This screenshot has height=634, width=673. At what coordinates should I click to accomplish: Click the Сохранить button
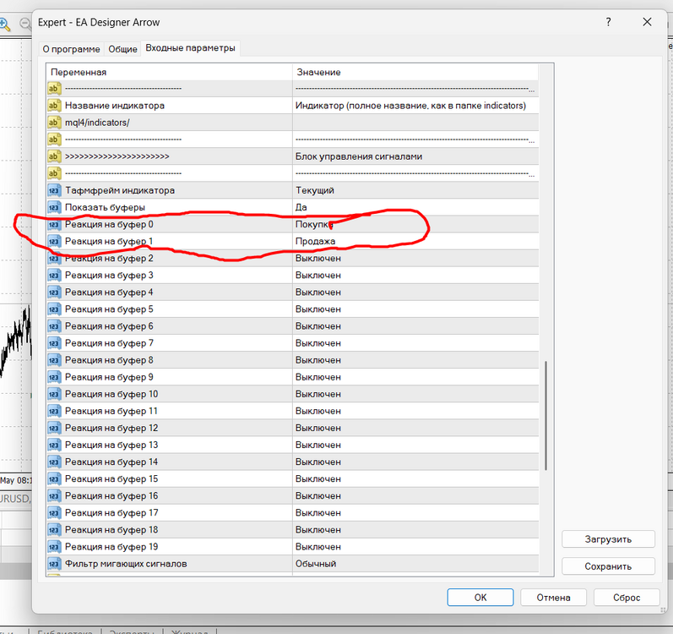click(x=608, y=566)
